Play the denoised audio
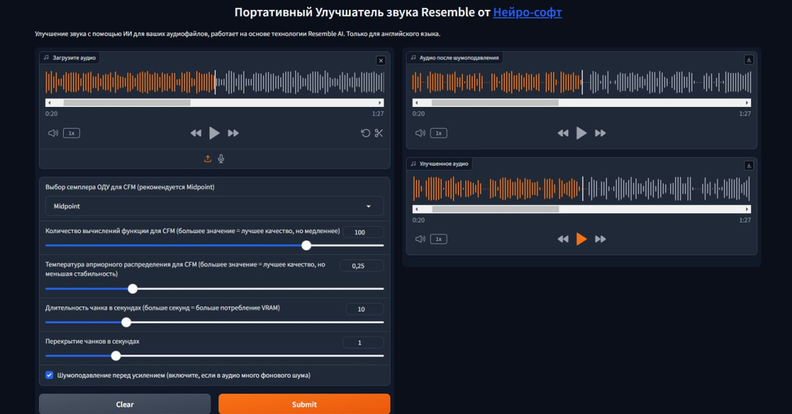792x414 pixels. (x=581, y=133)
